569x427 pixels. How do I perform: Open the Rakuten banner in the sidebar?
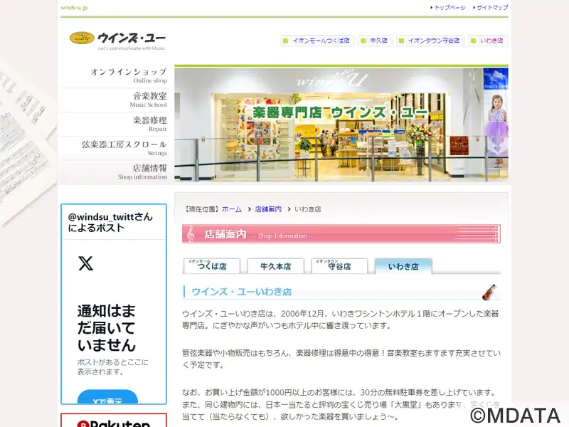pyautogui.click(x=114, y=421)
